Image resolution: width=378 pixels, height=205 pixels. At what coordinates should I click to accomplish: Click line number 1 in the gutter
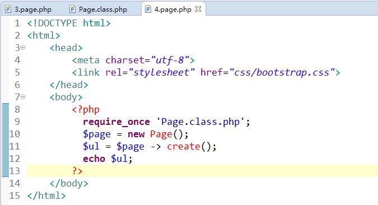coord(17,23)
